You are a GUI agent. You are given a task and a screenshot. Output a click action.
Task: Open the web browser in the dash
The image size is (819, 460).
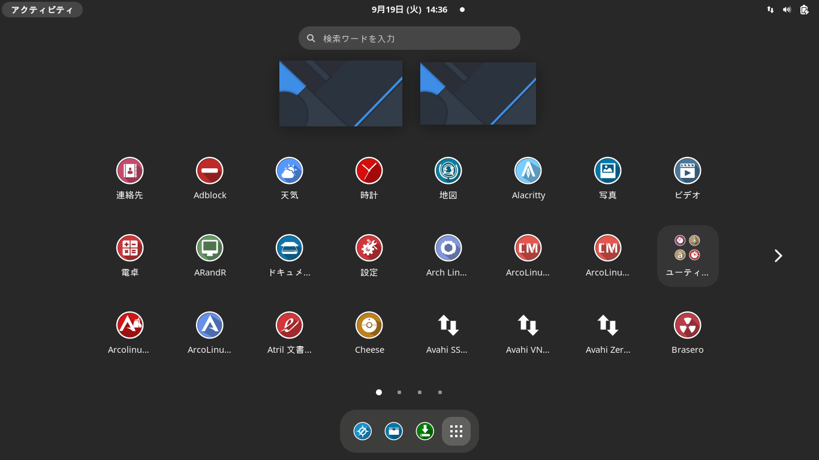pyautogui.click(x=363, y=431)
